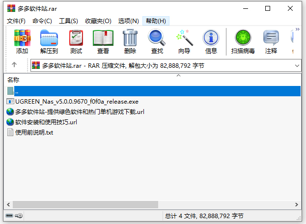Open the 选项(N) menu
This screenshot has width=306, height=224.
(128, 21)
